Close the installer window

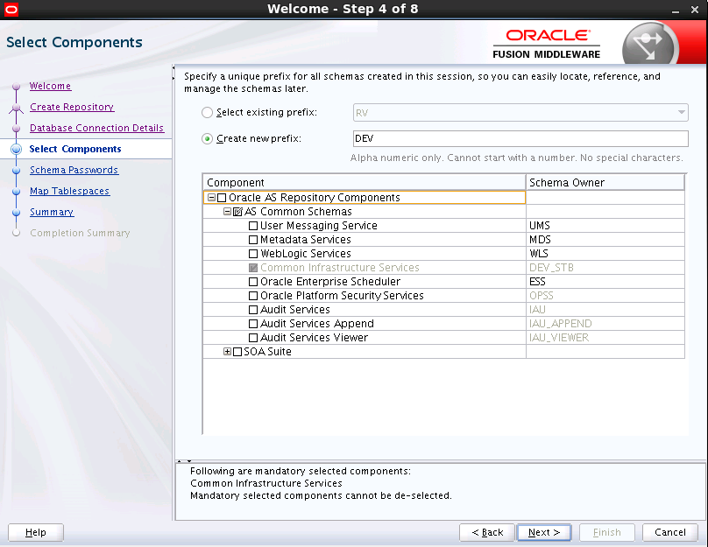695,10
